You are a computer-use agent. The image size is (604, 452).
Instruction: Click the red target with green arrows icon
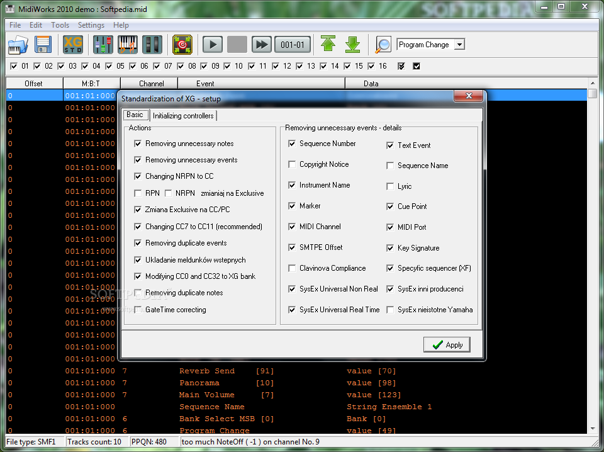(182, 45)
